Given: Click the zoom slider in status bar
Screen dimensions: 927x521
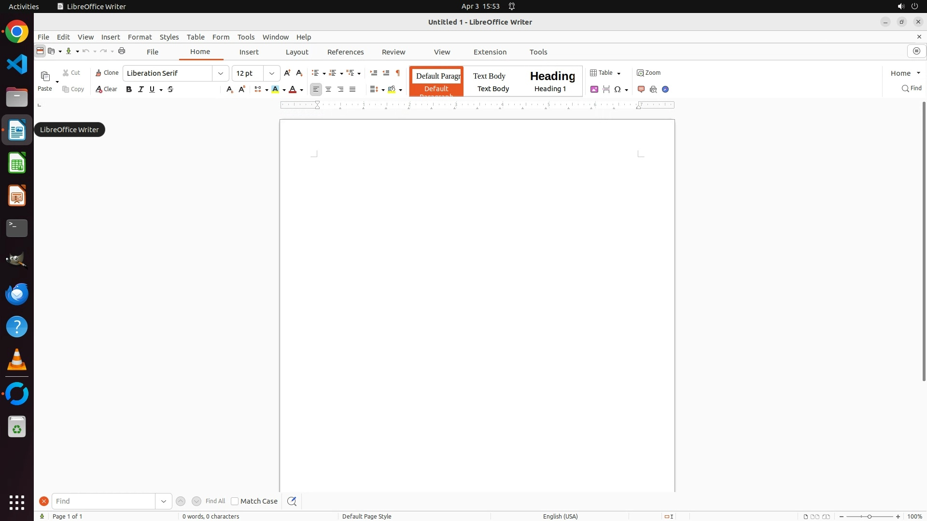Looking at the screenshot, I should coord(870,517).
